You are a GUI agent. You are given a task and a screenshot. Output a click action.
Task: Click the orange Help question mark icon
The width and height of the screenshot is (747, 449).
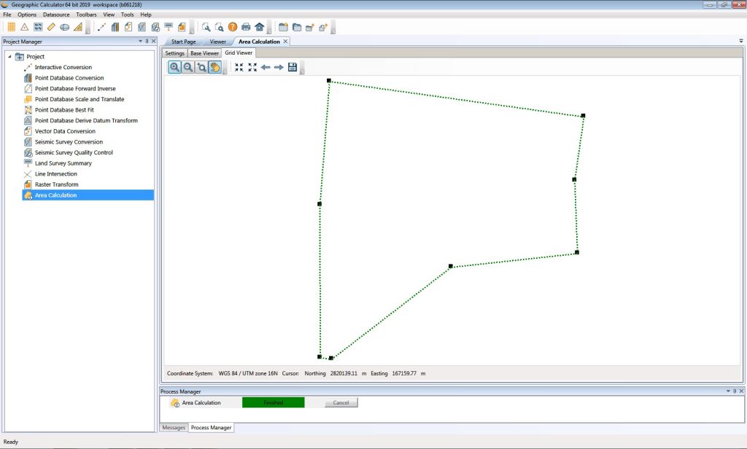point(233,27)
